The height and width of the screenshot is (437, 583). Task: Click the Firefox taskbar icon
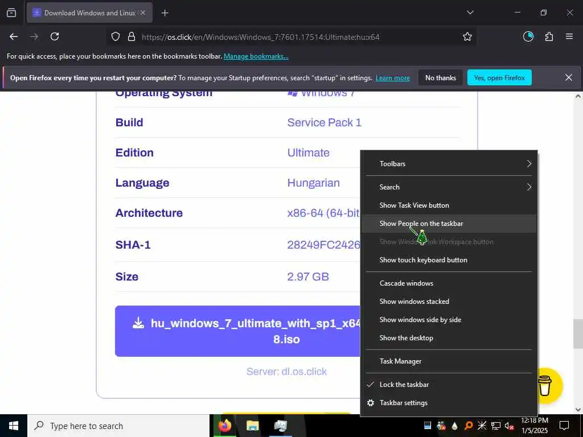(x=224, y=426)
